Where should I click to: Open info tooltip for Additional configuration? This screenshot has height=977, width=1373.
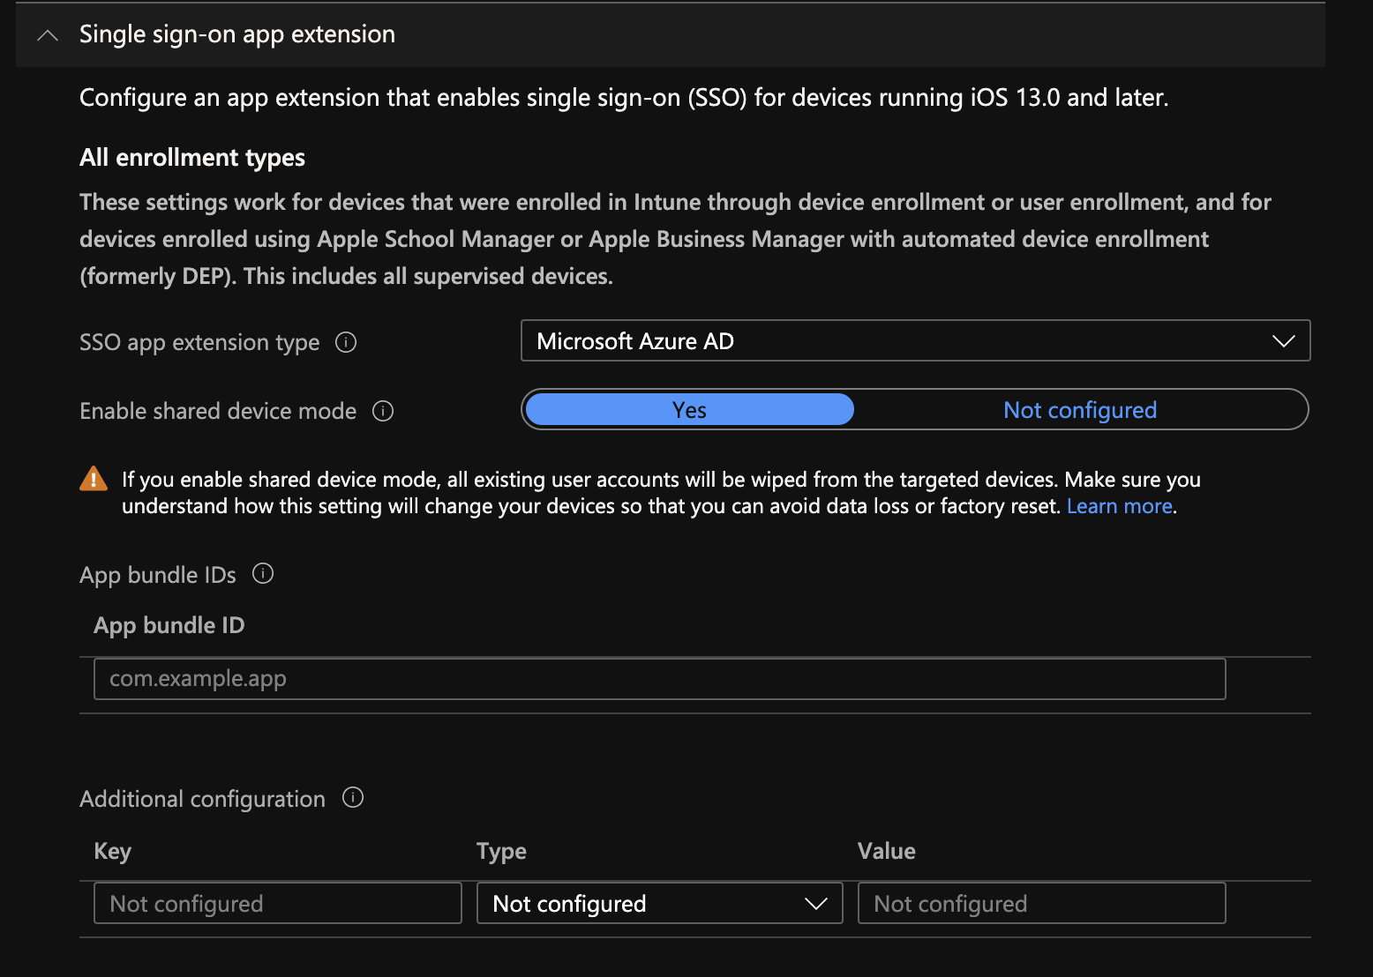pos(353,798)
